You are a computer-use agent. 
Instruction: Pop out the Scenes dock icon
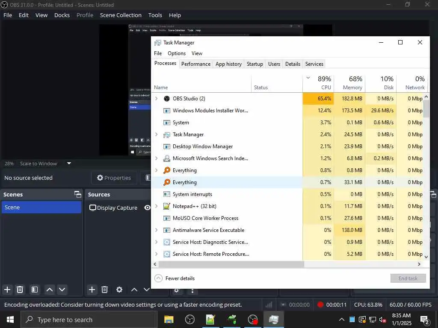pyautogui.click(x=78, y=194)
